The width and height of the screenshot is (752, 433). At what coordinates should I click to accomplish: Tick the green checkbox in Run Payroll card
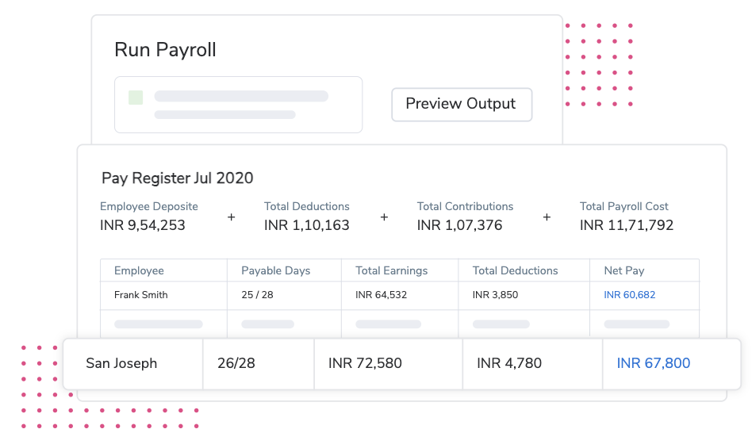coord(136,98)
